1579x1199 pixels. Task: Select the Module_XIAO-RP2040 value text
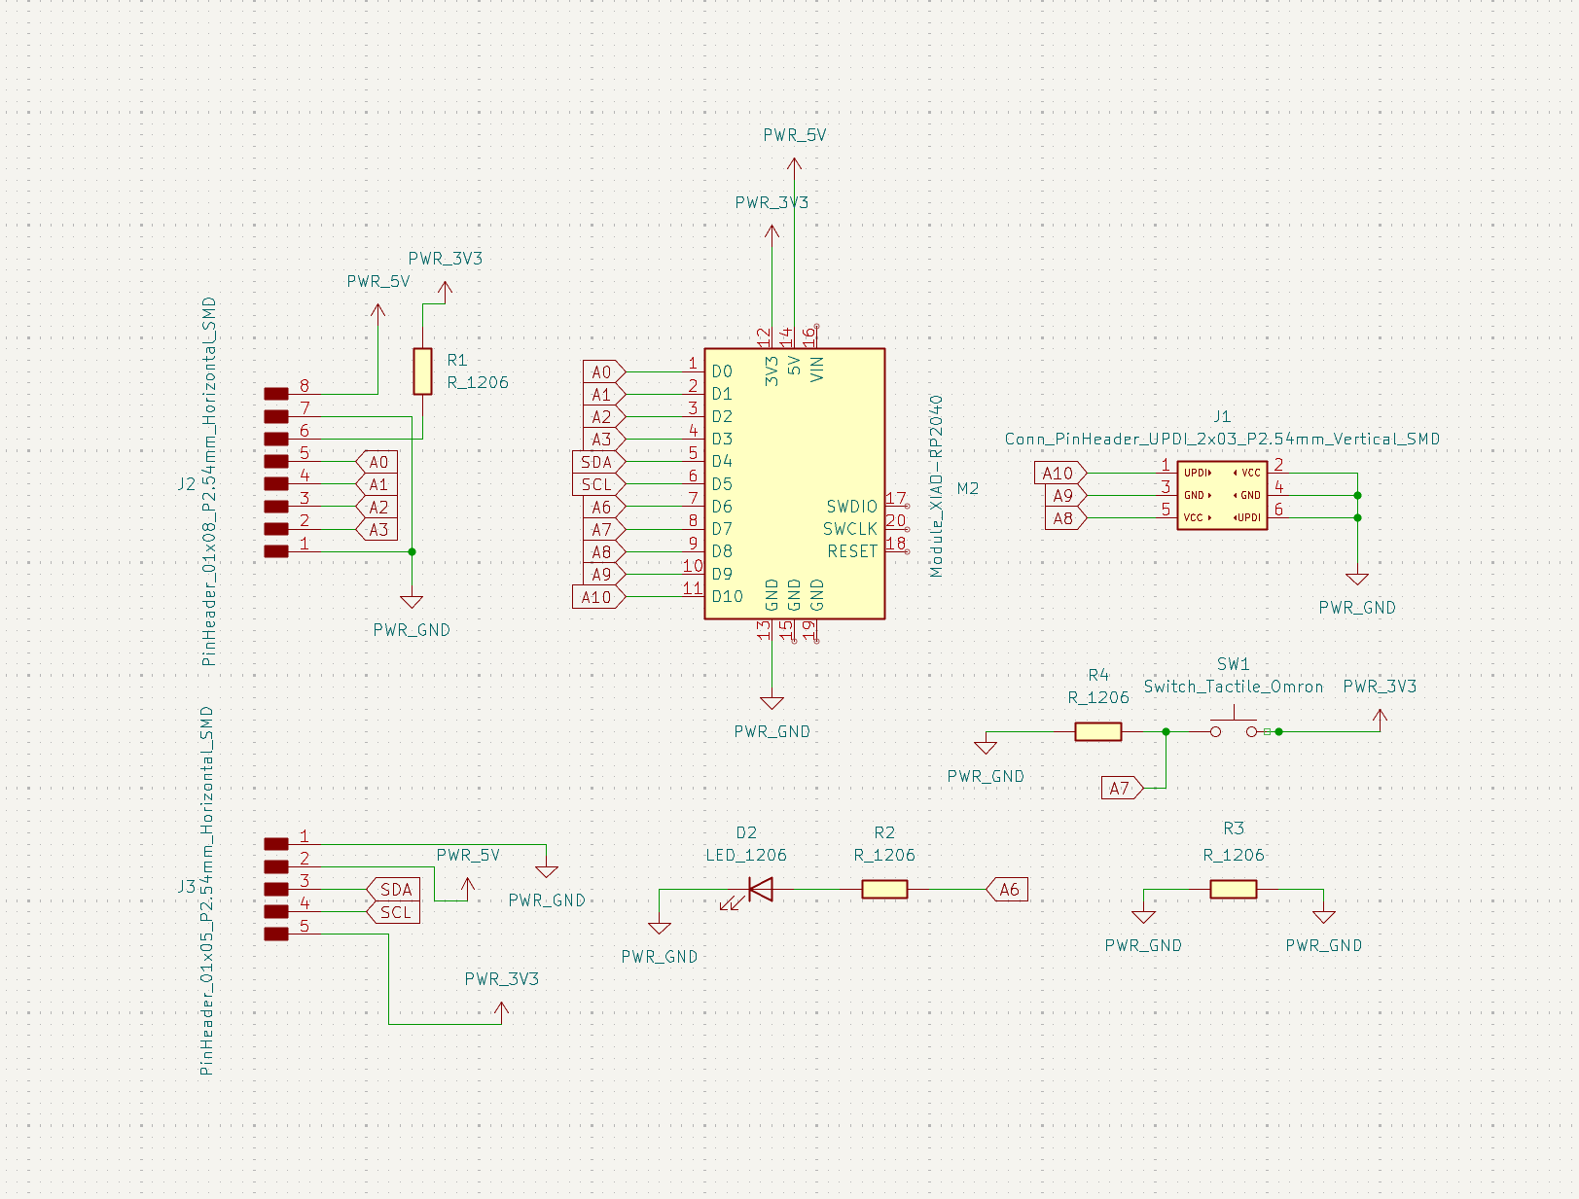936,485
